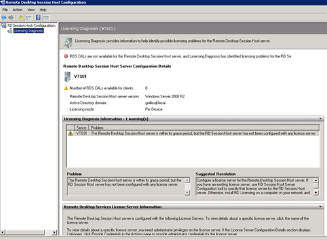Click the RDS CALs available value 0

[146, 88]
